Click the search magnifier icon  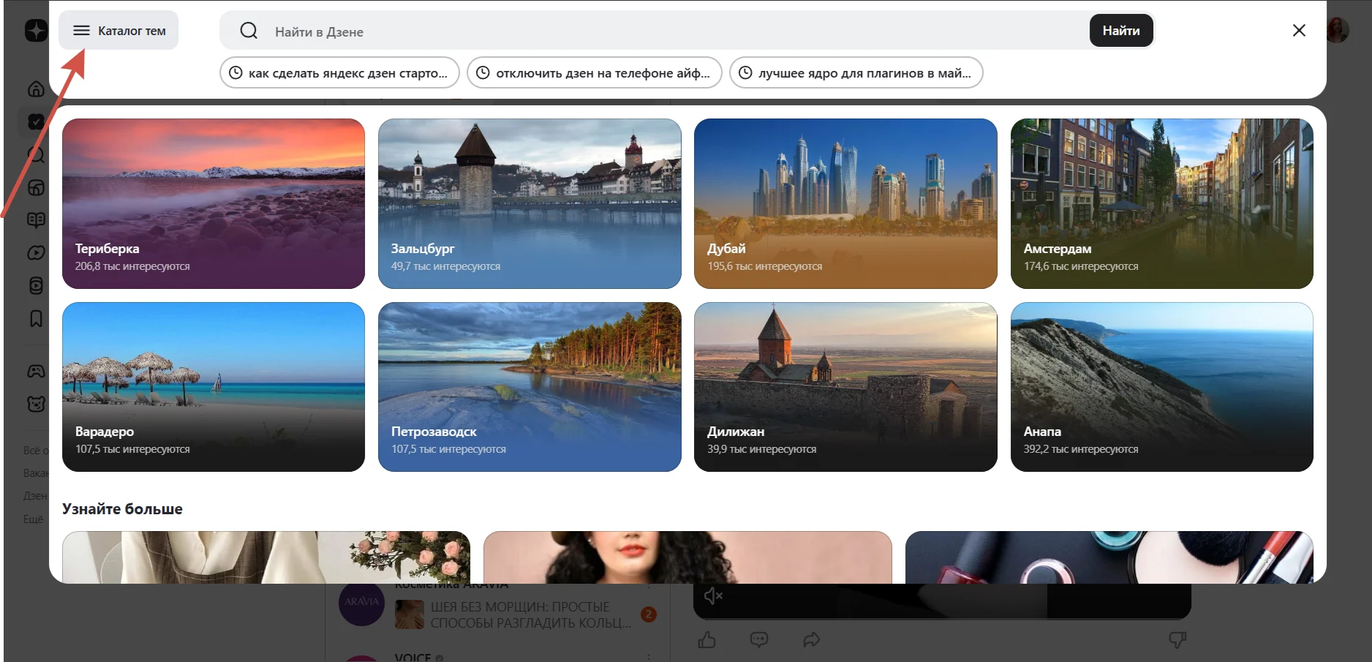click(249, 31)
